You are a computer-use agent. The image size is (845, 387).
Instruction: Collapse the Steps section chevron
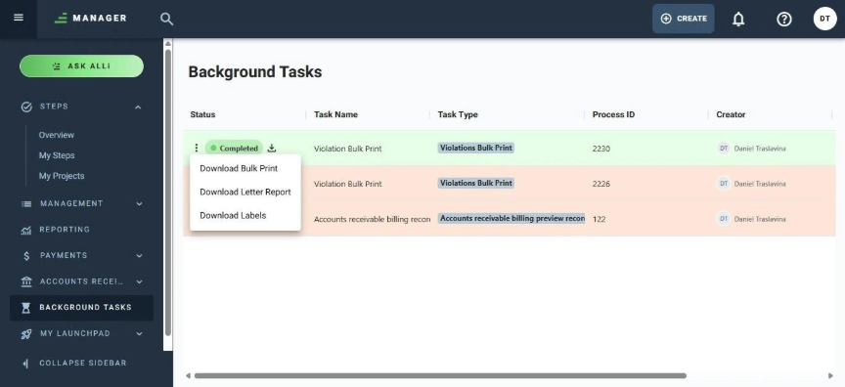tap(138, 107)
